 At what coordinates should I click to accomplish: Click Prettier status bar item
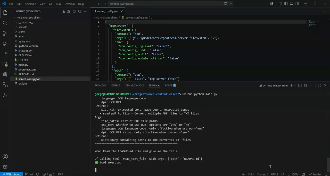click(315, 174)
